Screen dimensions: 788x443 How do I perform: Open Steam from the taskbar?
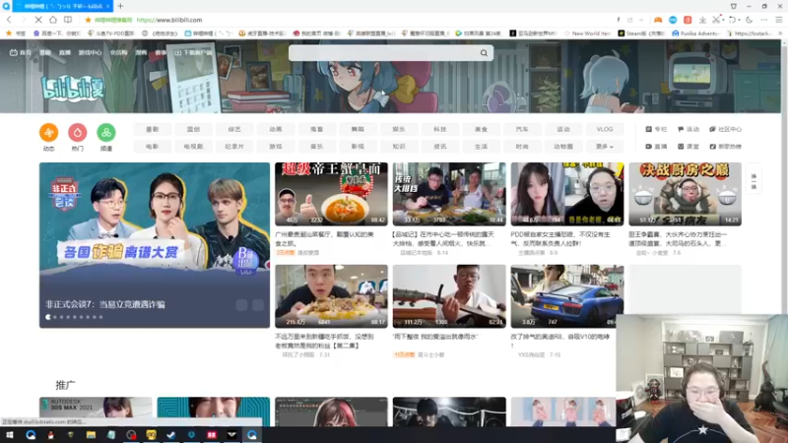click(x=171, y=435)
